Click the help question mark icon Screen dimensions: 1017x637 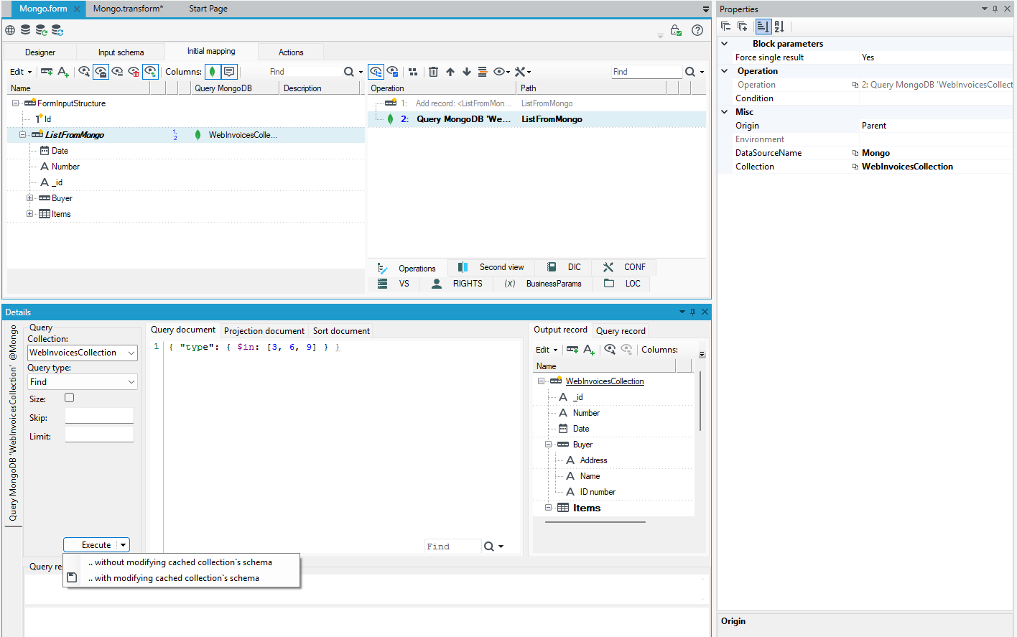click(697, 30)
